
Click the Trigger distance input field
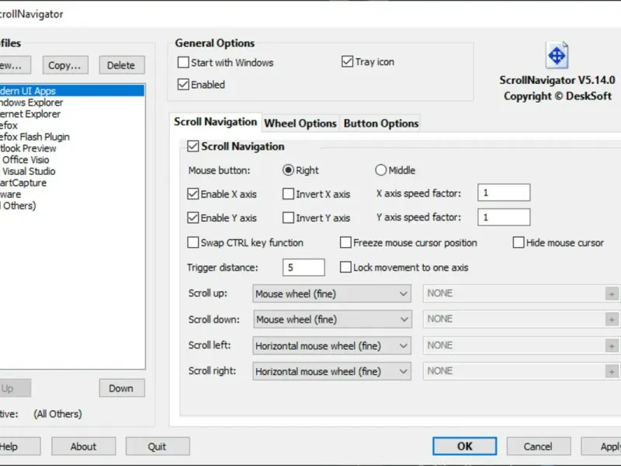(x=304, y=267)
